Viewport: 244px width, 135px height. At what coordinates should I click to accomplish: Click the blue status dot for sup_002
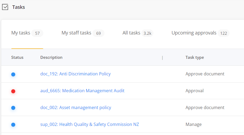point(13,125)
